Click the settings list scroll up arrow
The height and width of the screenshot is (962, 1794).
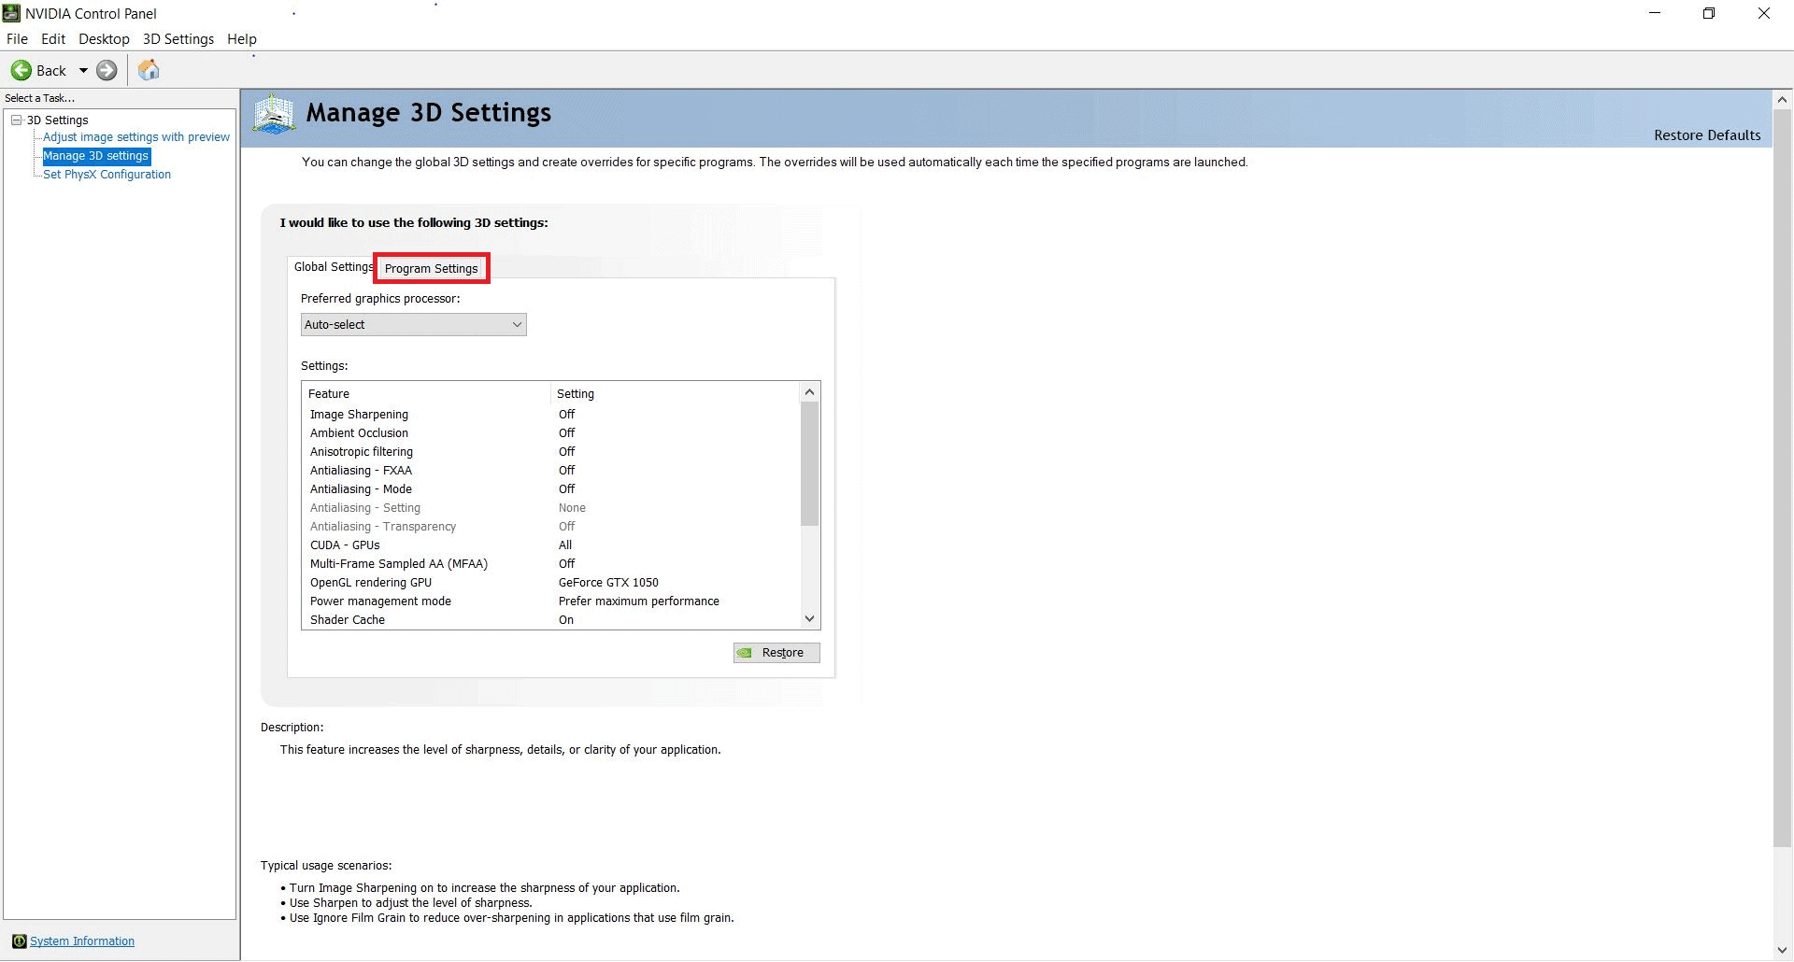pos(810,391)
